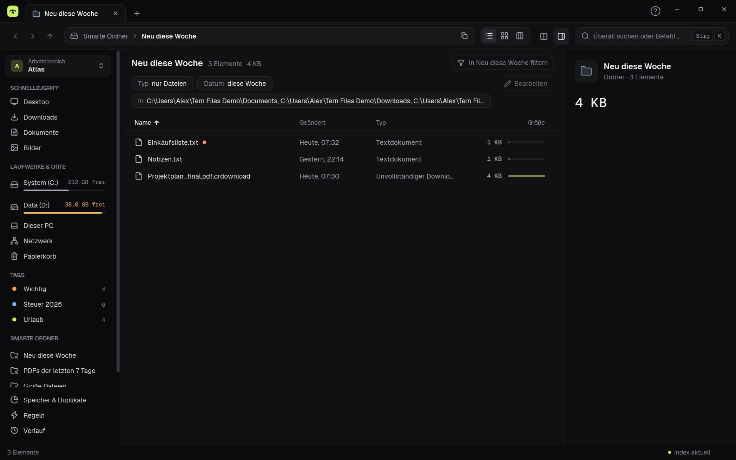The image size is (736, 460).
Task: Open the Typ nur Dateien filter chip
Action: 162,83
